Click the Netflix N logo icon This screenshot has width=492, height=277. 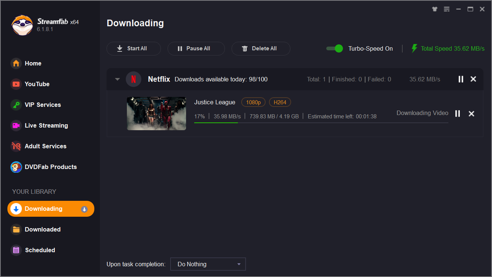pos(134,79)
